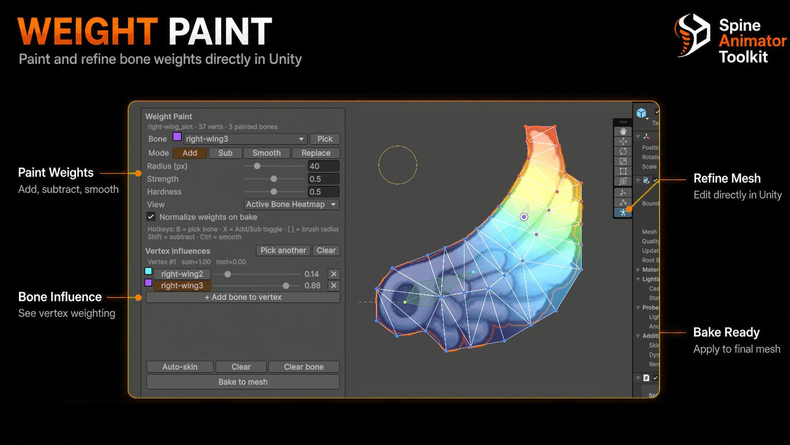Click the skinned mesh renderer component icon
This screenshot has height=445, width=790.
pyautogui.click(x=646, y=180)
